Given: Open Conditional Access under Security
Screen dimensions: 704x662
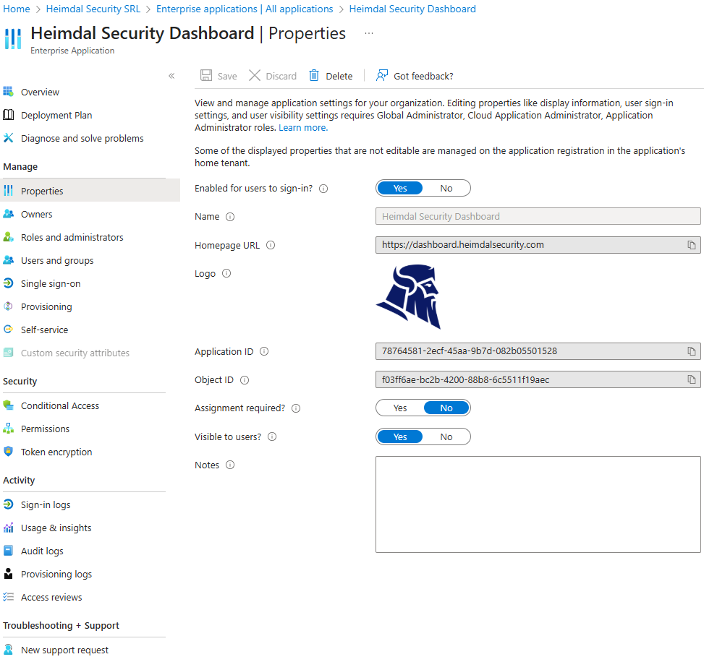Looking at the screenshot, I should [60, 406].
